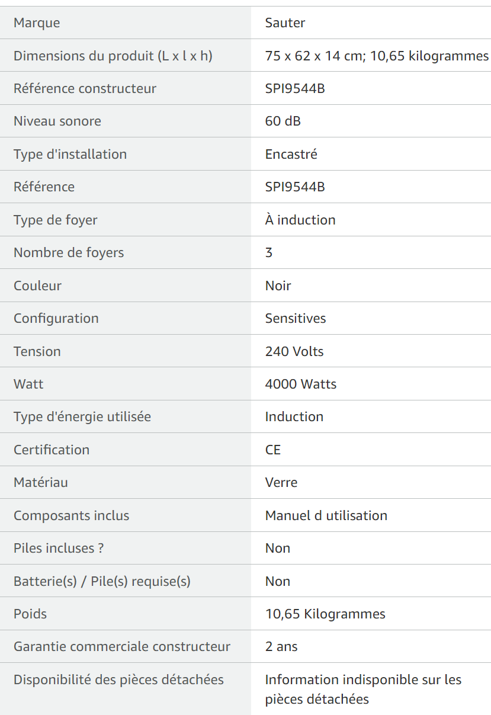Image resolution: width=491 pixels, height=715 pixels.
Task: Click the 4000 Watts value
Action: [x=301, y=384]
